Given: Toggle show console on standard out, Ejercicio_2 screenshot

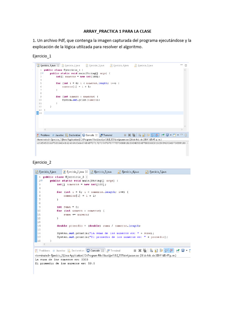Looking at the screenshot, I should 166,251.
